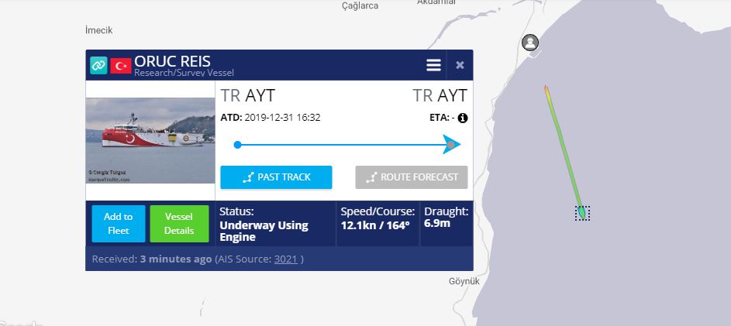This screenshot has width=731, height=326.
Task: Click the destination port AYT label
Action: tap(440, 95)
